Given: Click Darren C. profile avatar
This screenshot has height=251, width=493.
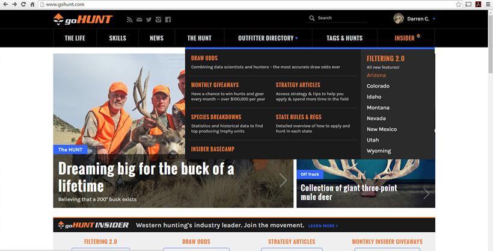Looking at the screenshot, I should [x=398, y=19].
